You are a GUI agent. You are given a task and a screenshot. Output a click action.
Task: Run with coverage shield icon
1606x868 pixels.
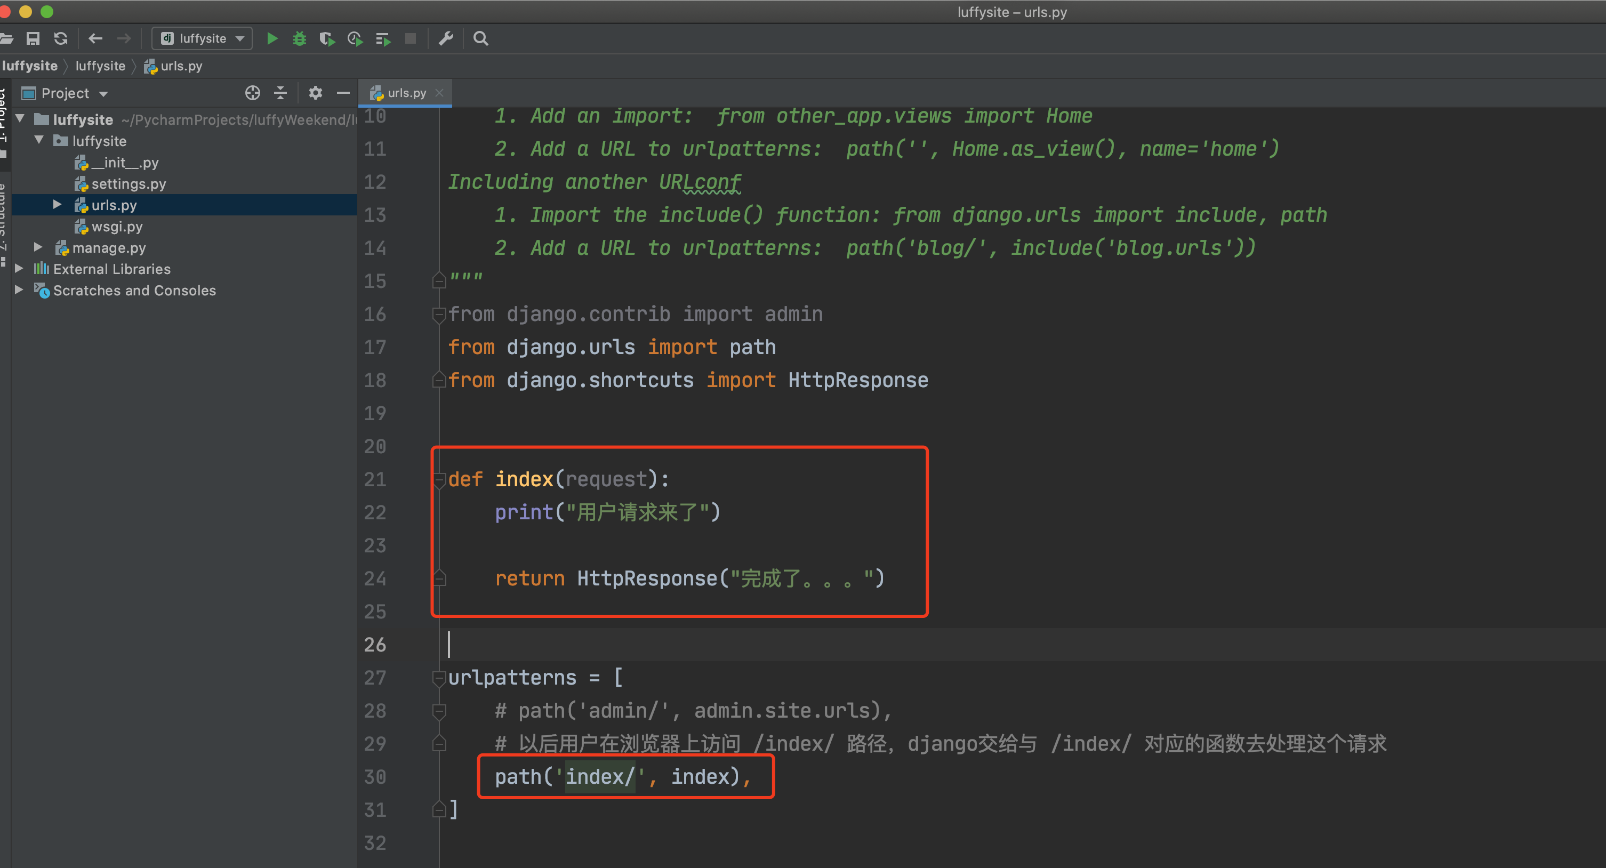[x=327, y=39]
